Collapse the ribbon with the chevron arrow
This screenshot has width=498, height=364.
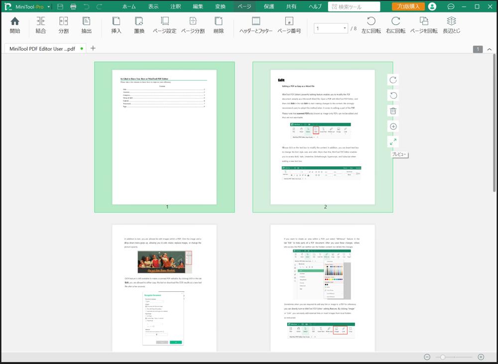click(x=490, y=49)
